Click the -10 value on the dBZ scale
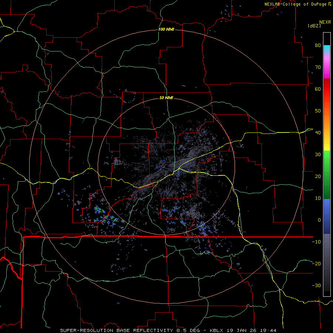The image size is (333, 333). point(316,242)
